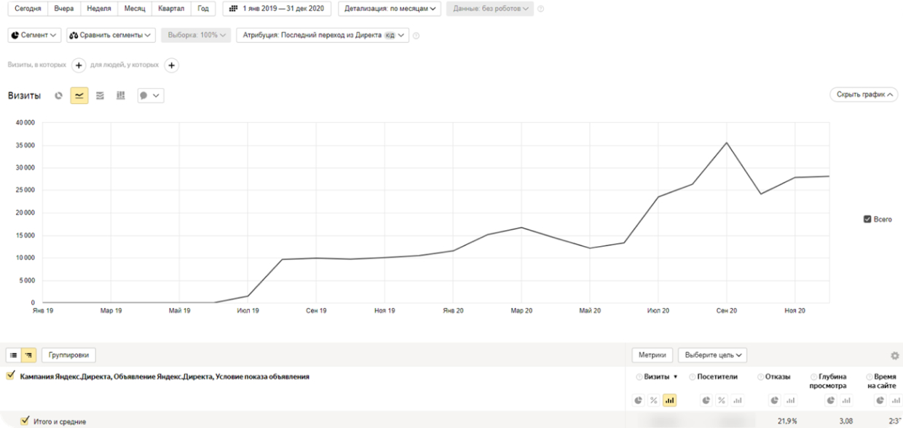
Task: Toggle checkbox for Кампания Яндекс.Директа row
Action: coord(10,376)
